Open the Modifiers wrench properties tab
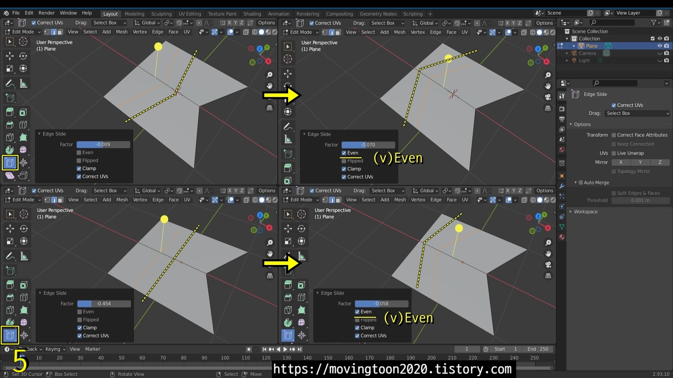The width and height of the screenshot is (673, 378). [562, 186]
